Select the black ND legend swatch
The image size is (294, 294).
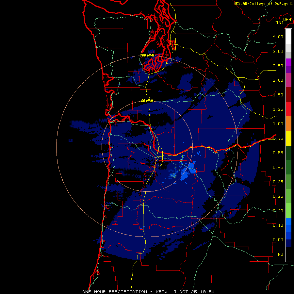tap(288, 254)
